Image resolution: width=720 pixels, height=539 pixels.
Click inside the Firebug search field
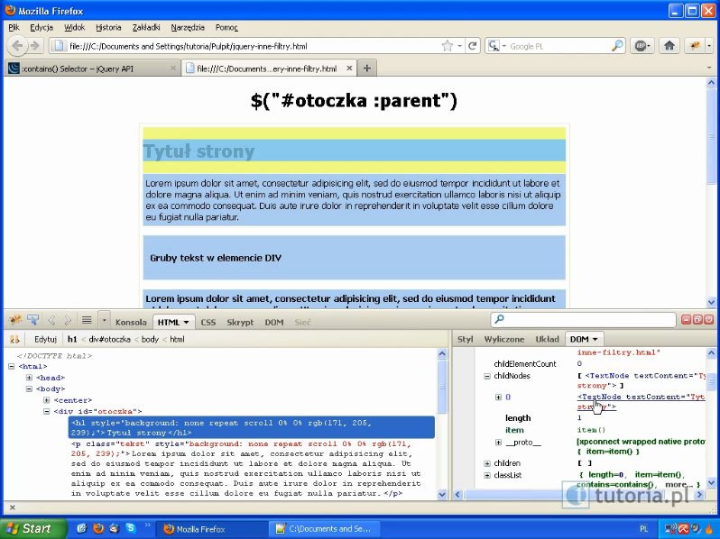[586, 320]
